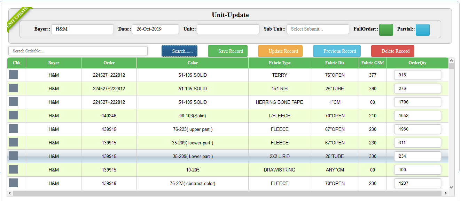461x201 pixels.
Task: Click the red Delete Record button
Action: click(393, 51)
